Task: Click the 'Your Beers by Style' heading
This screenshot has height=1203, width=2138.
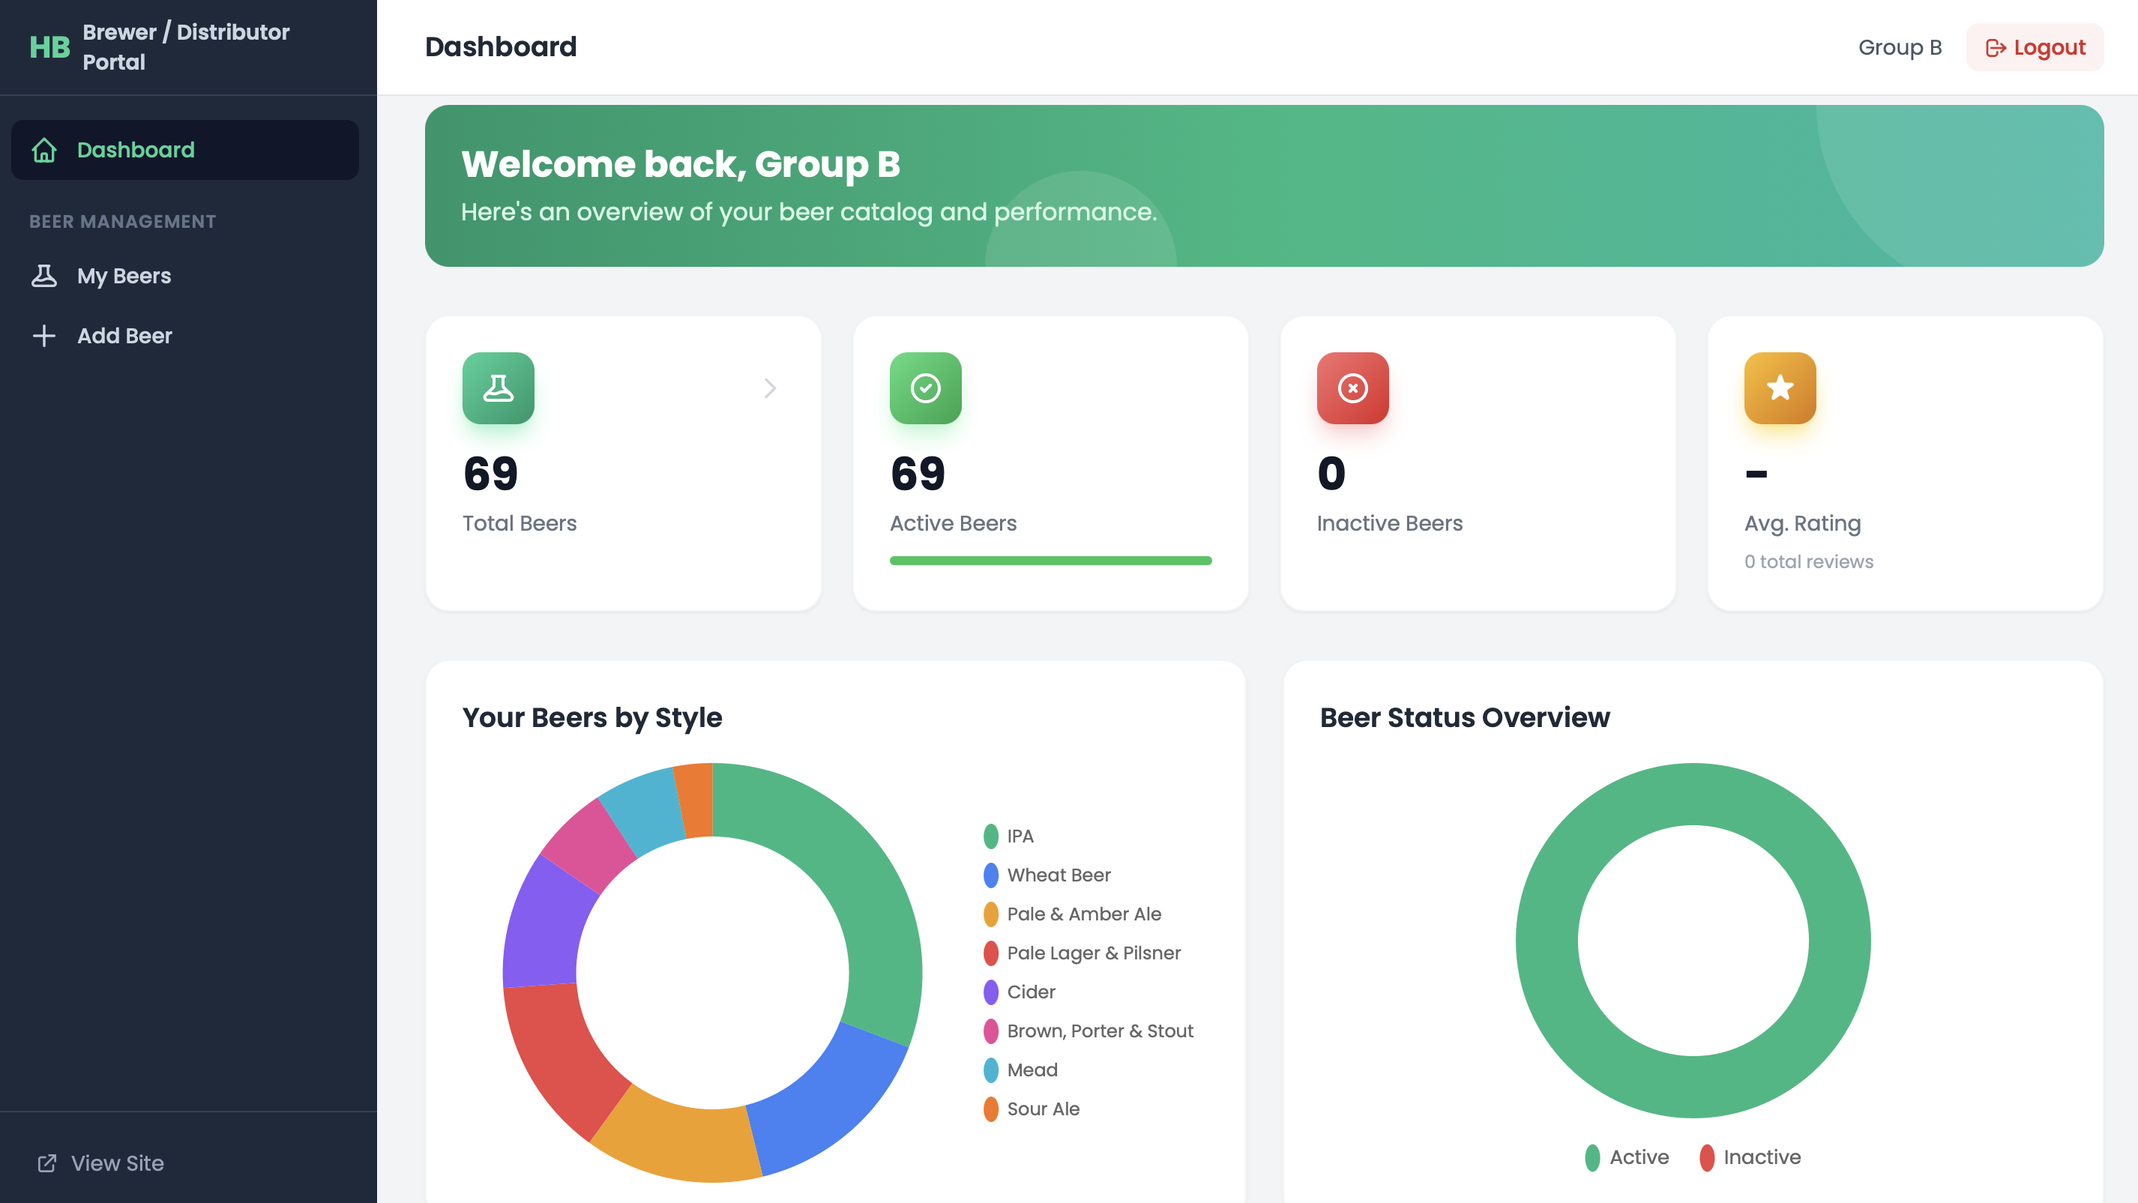Action: pyautogui.click(x=592, y=717)
